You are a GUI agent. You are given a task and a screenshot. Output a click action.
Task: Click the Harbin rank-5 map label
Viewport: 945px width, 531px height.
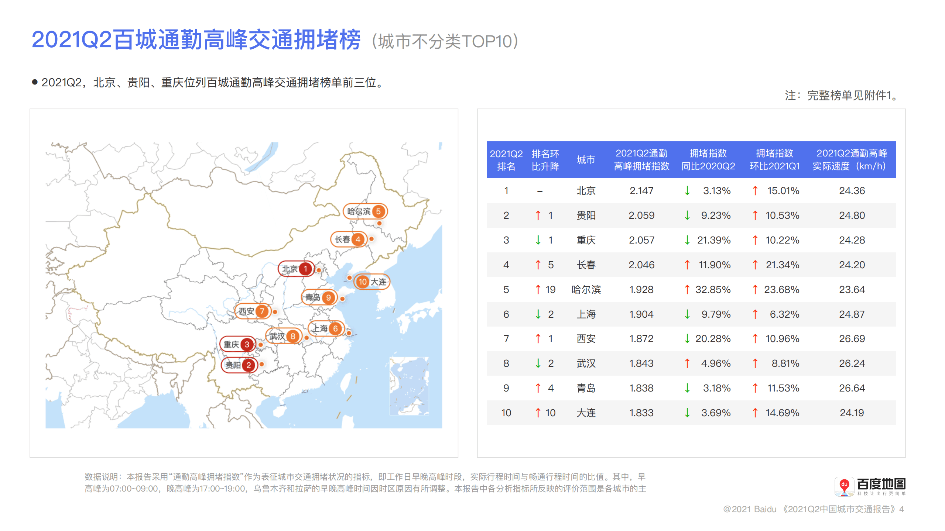[365, 211]
